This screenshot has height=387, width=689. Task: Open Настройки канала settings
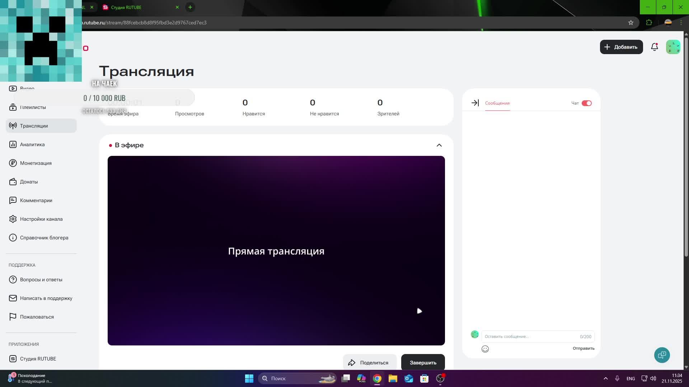click(x=41, y=219)
